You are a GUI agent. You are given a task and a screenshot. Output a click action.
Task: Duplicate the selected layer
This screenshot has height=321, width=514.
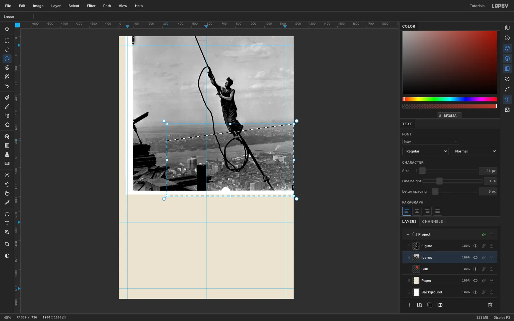pyautogui.click(x=430, y=305)
